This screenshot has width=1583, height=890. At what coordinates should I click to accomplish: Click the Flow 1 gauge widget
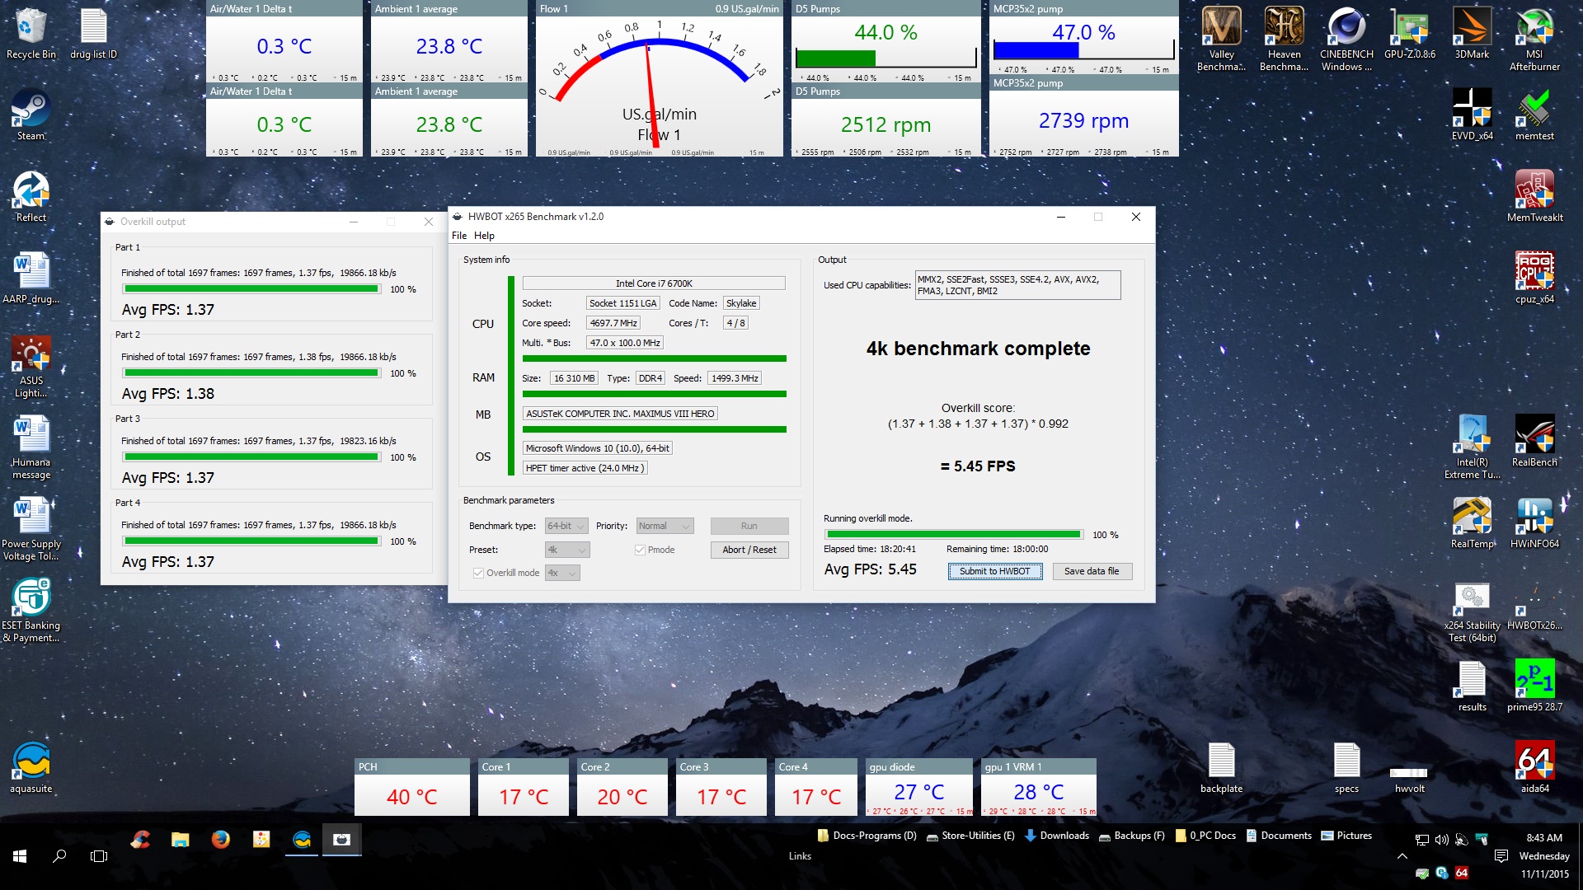[x=659, y=78]
